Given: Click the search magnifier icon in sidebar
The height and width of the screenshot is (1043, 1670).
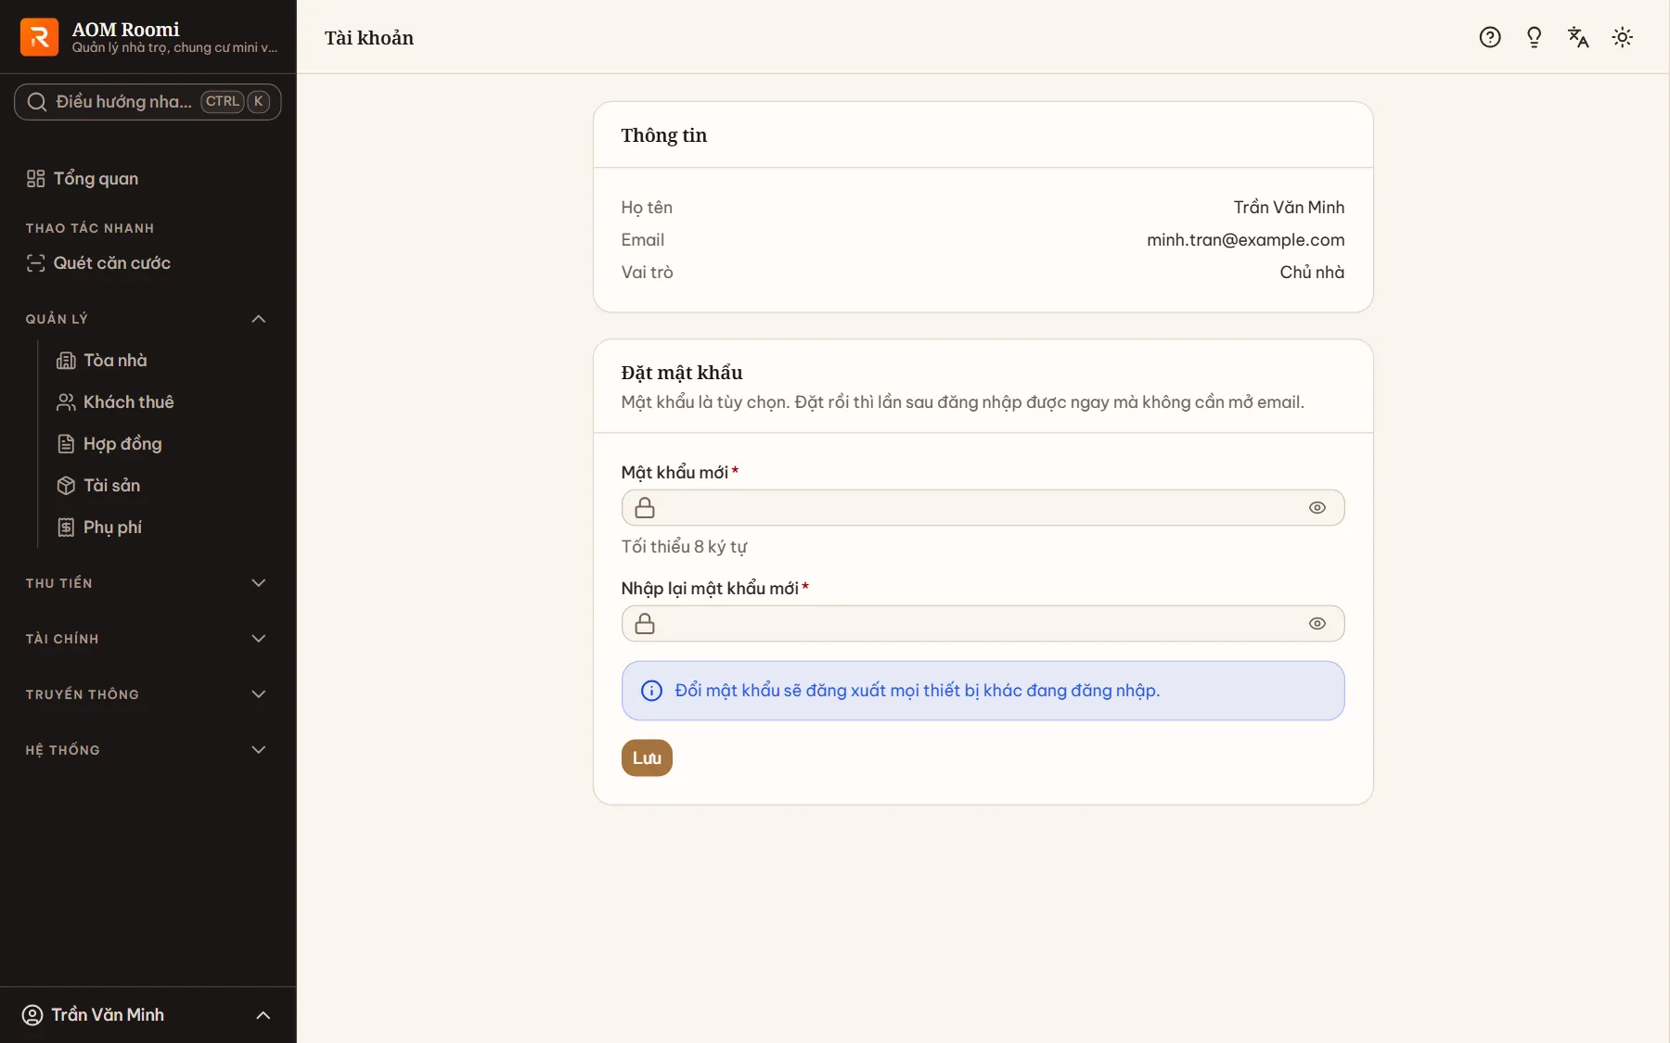Looking at the screenshot, I should click(37, 102).
